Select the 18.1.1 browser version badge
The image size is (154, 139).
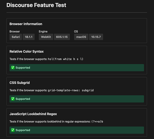29,37
